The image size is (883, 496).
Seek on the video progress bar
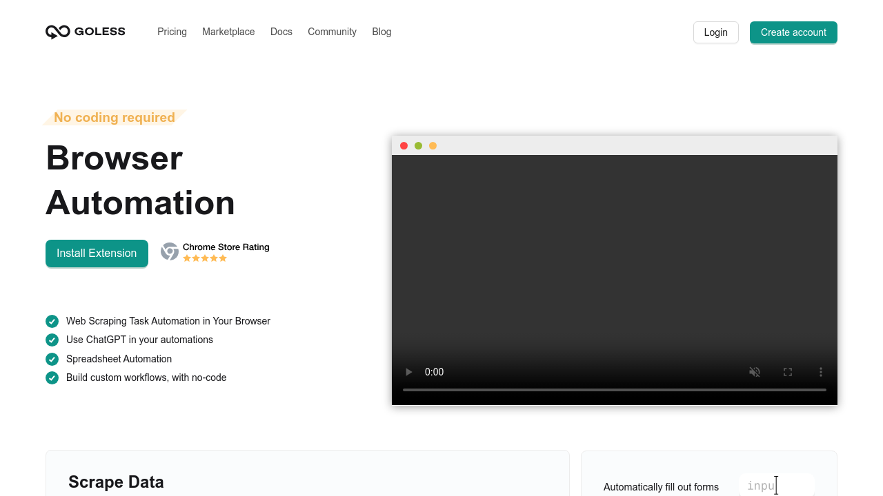coord(614,389)
